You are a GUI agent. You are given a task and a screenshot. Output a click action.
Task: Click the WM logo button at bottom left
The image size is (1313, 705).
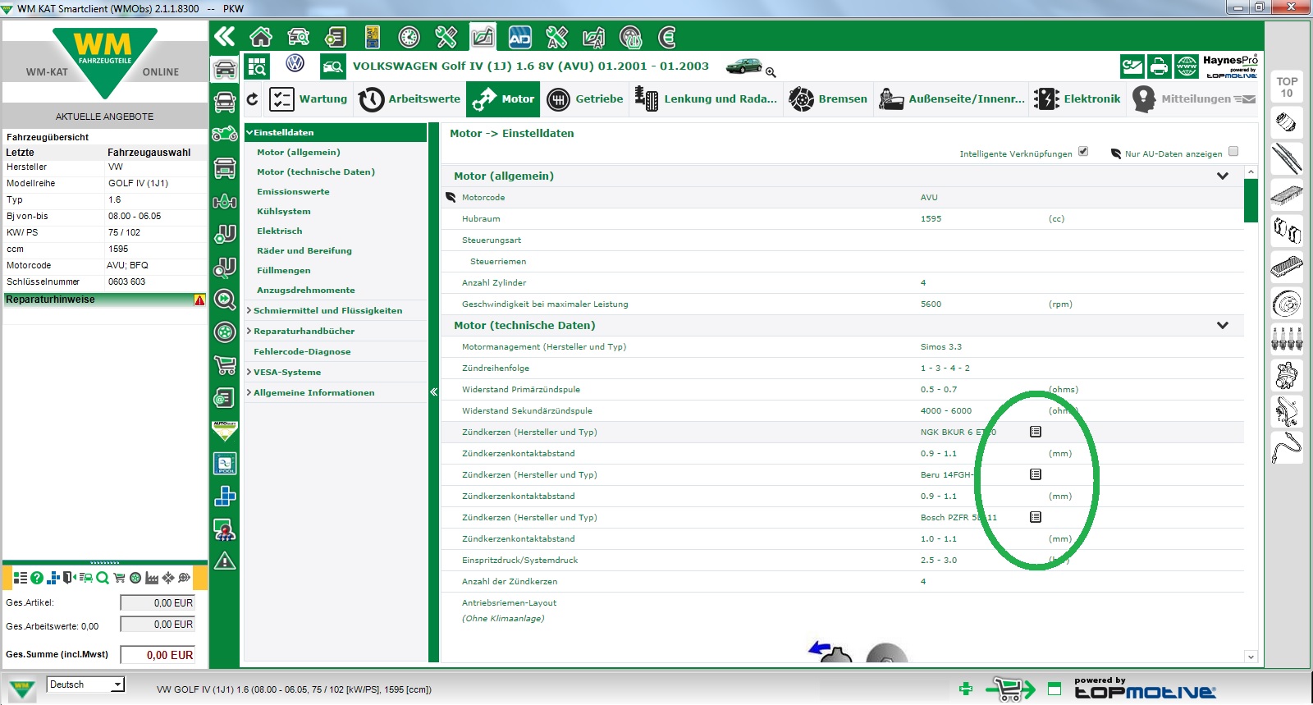coord(21,688)
